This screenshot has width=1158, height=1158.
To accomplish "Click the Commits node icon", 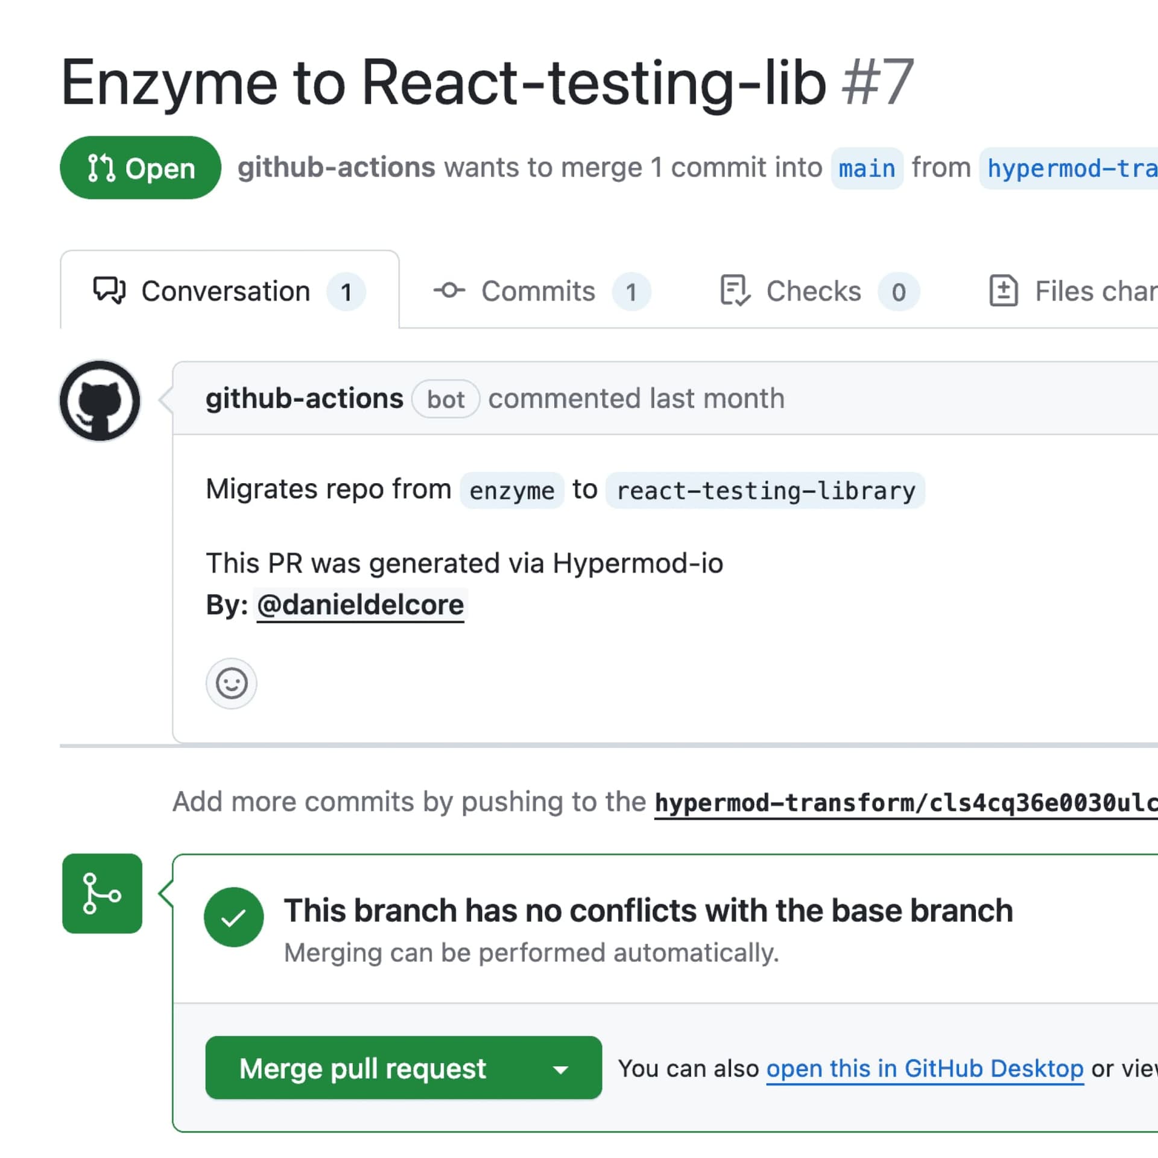I will click(449, 291).
